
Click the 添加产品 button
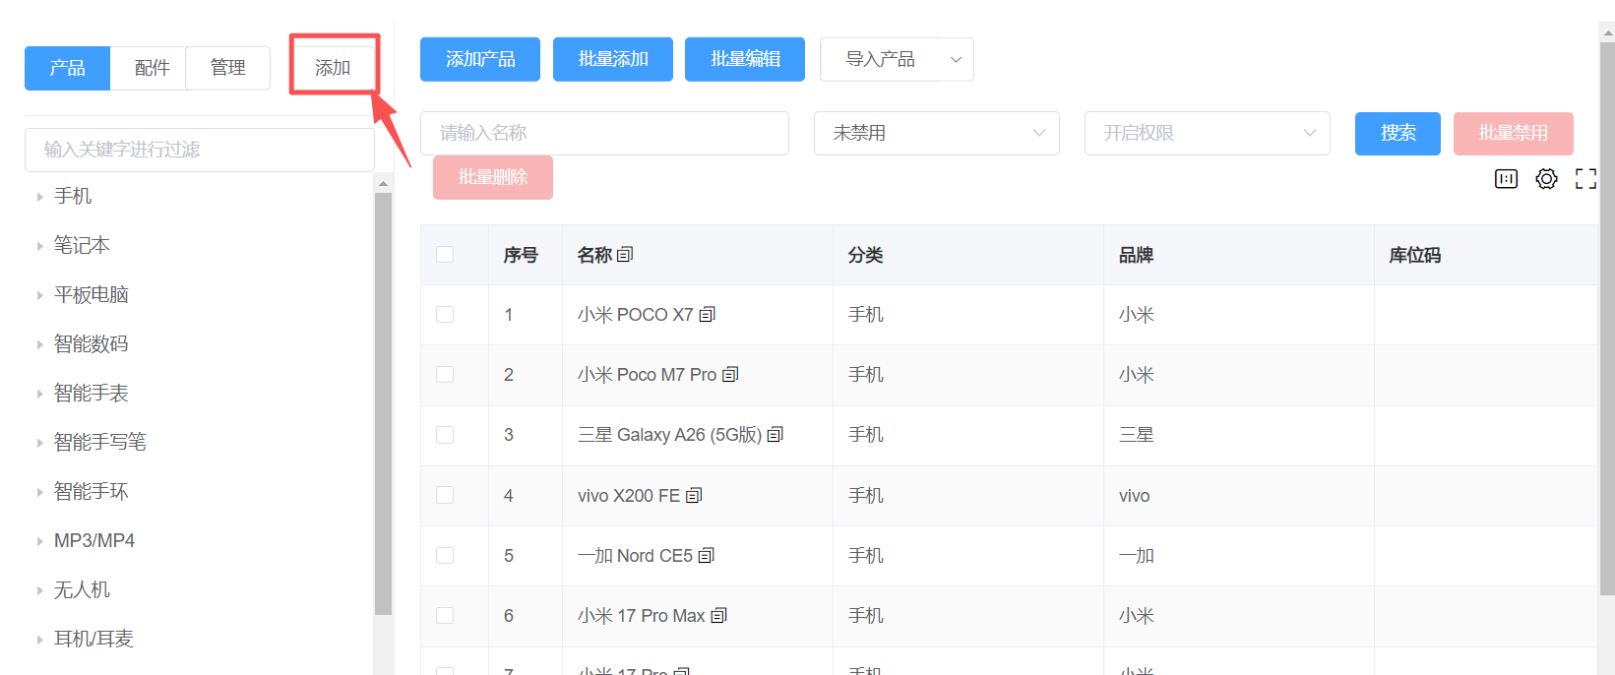point(480,59)
